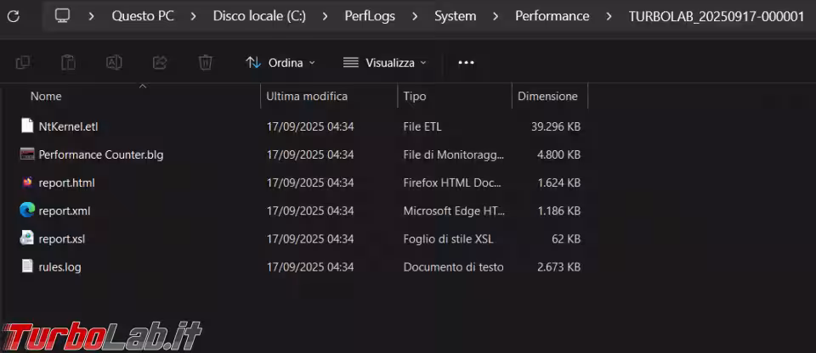This screenshot has height=353, width=816.
Task: Click the This PC monitor icon
Action: click(62, 16)
